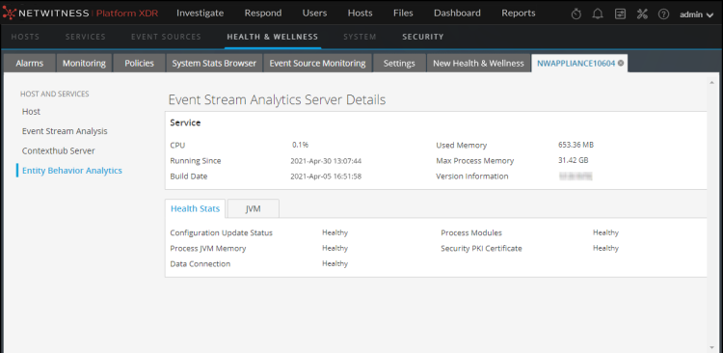This screenshot has height=353, width=723.
Task: Select Contexthub Server in sidebar
Action: click(x=59, y=150)
